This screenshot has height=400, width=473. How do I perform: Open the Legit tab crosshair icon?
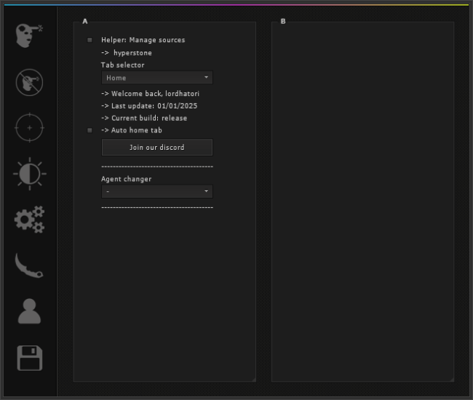click(x=29, y=128)
